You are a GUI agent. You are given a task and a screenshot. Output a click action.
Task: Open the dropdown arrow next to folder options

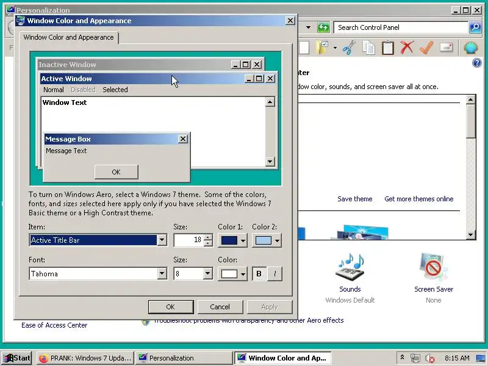[x=335, y=48]
